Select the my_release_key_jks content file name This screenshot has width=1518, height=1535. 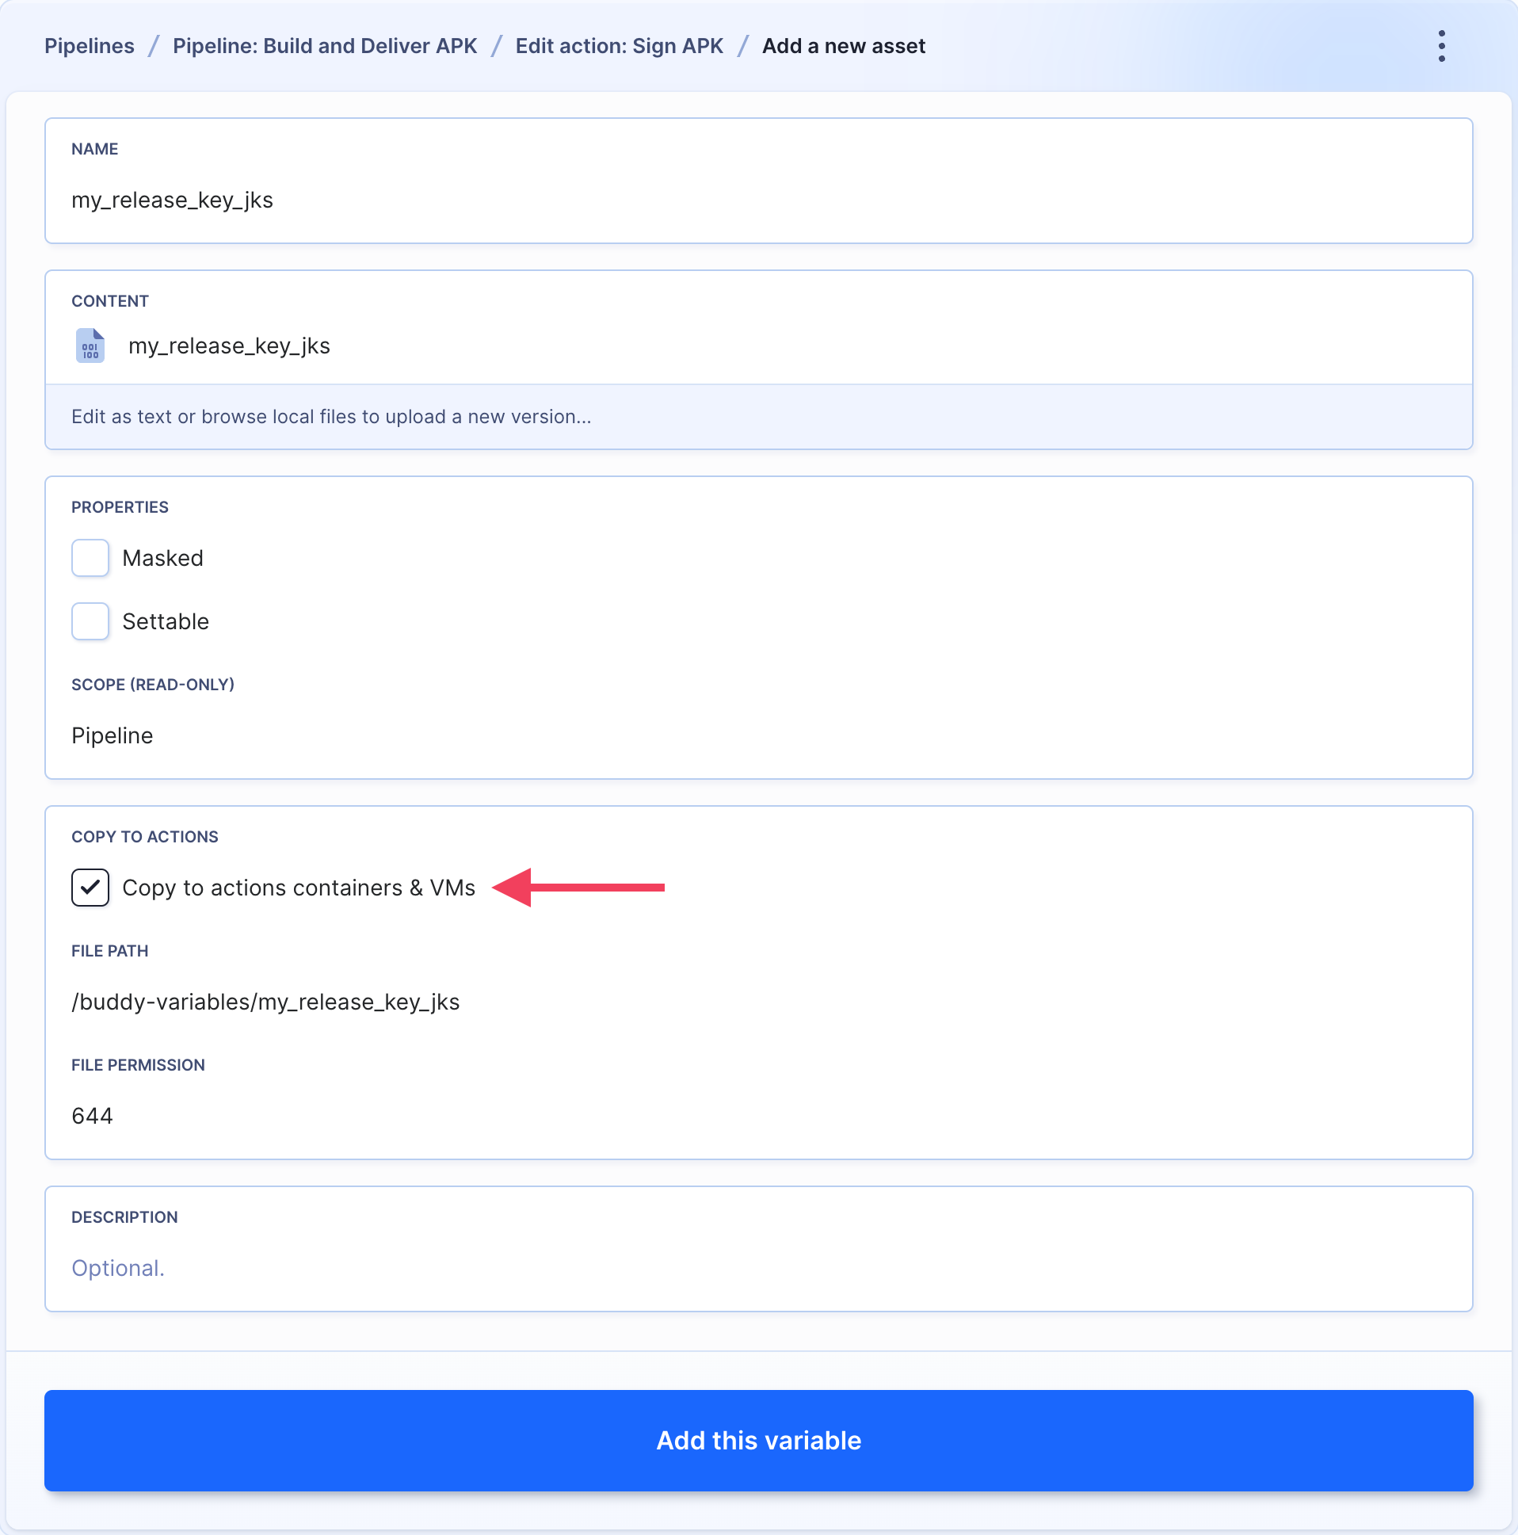[229, 346]
